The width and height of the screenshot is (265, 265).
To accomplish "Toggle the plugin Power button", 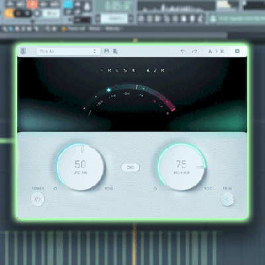I will point(38,199).
